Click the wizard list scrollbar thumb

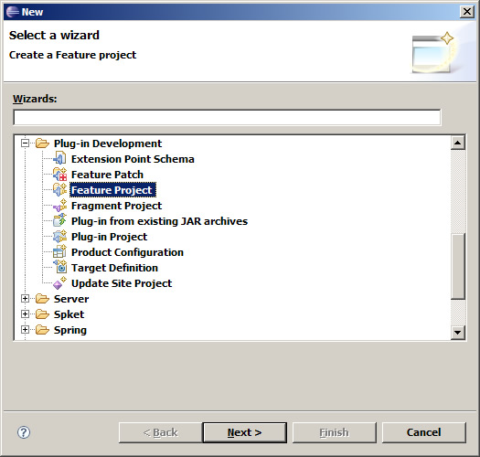coord(458,266)
